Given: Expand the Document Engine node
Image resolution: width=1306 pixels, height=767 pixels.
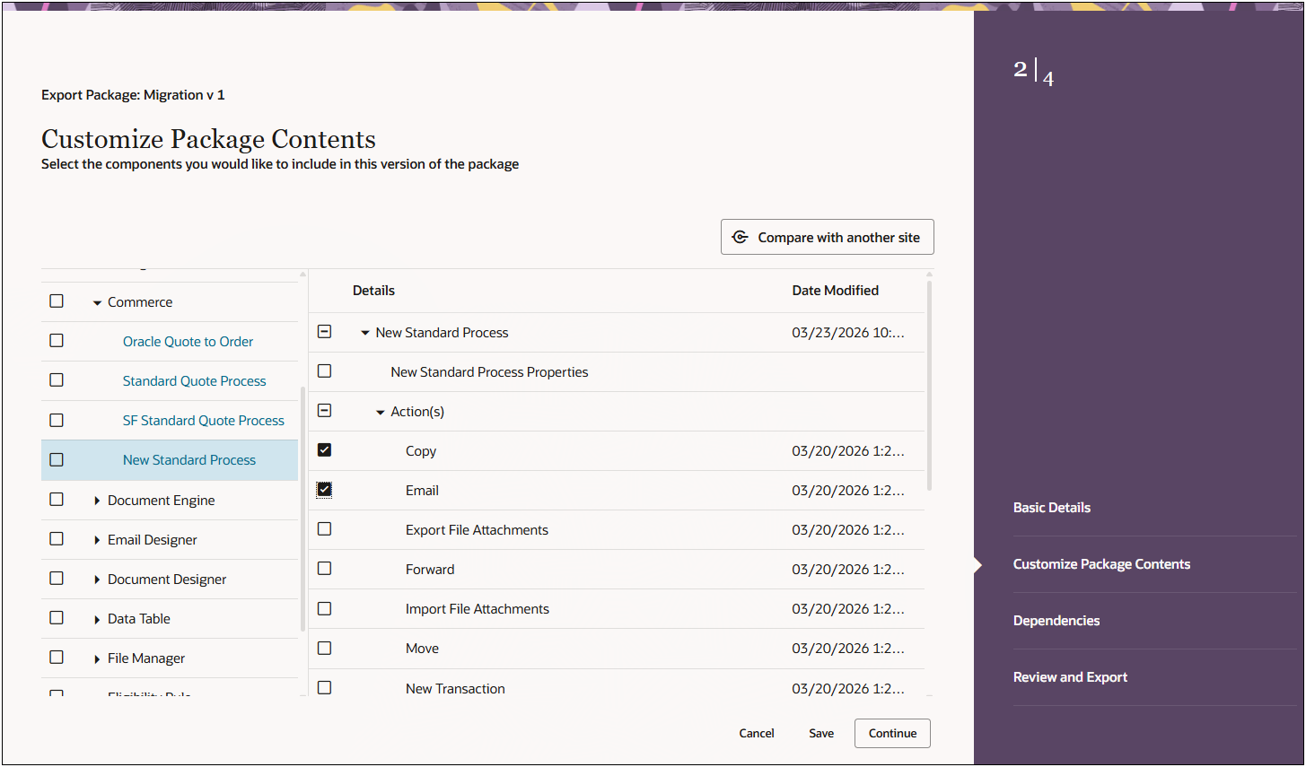Looking at the screenshot, I should 97,501.
